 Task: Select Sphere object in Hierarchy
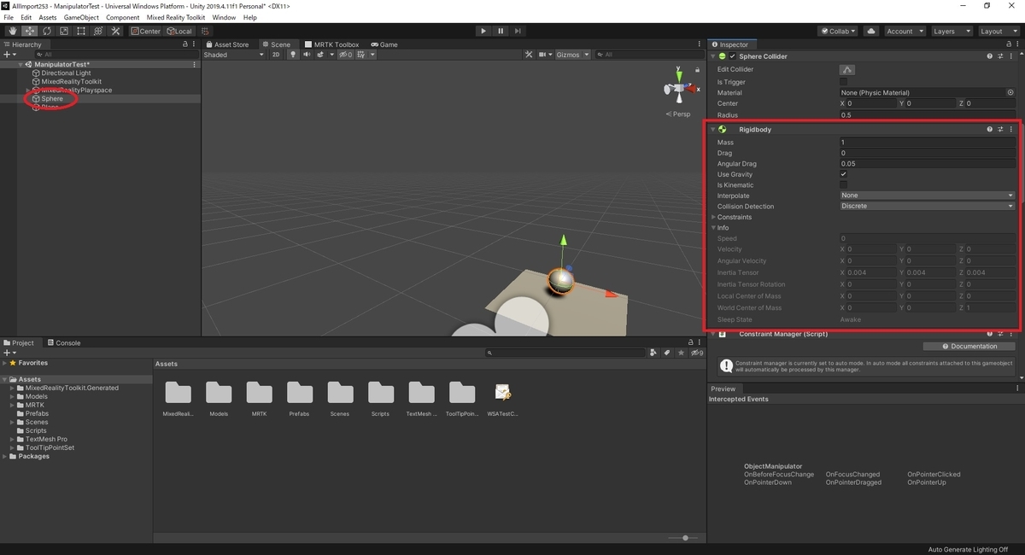(x=52, y=99)
